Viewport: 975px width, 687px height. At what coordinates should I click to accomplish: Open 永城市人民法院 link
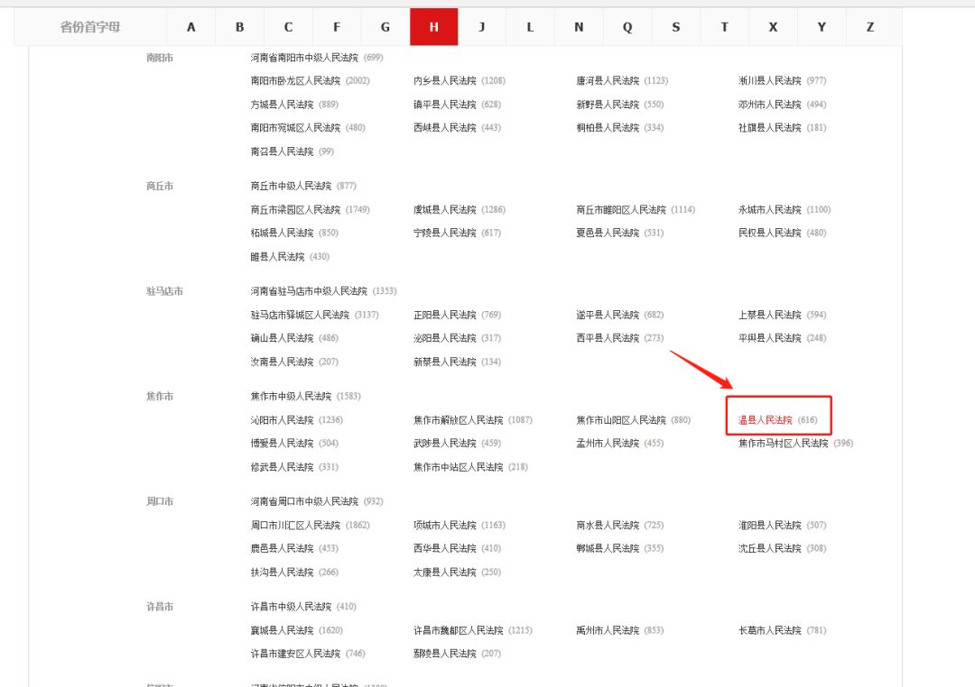coord(770,209)
